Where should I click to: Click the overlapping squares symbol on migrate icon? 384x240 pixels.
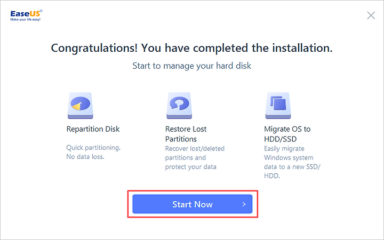tap(278, 102)
